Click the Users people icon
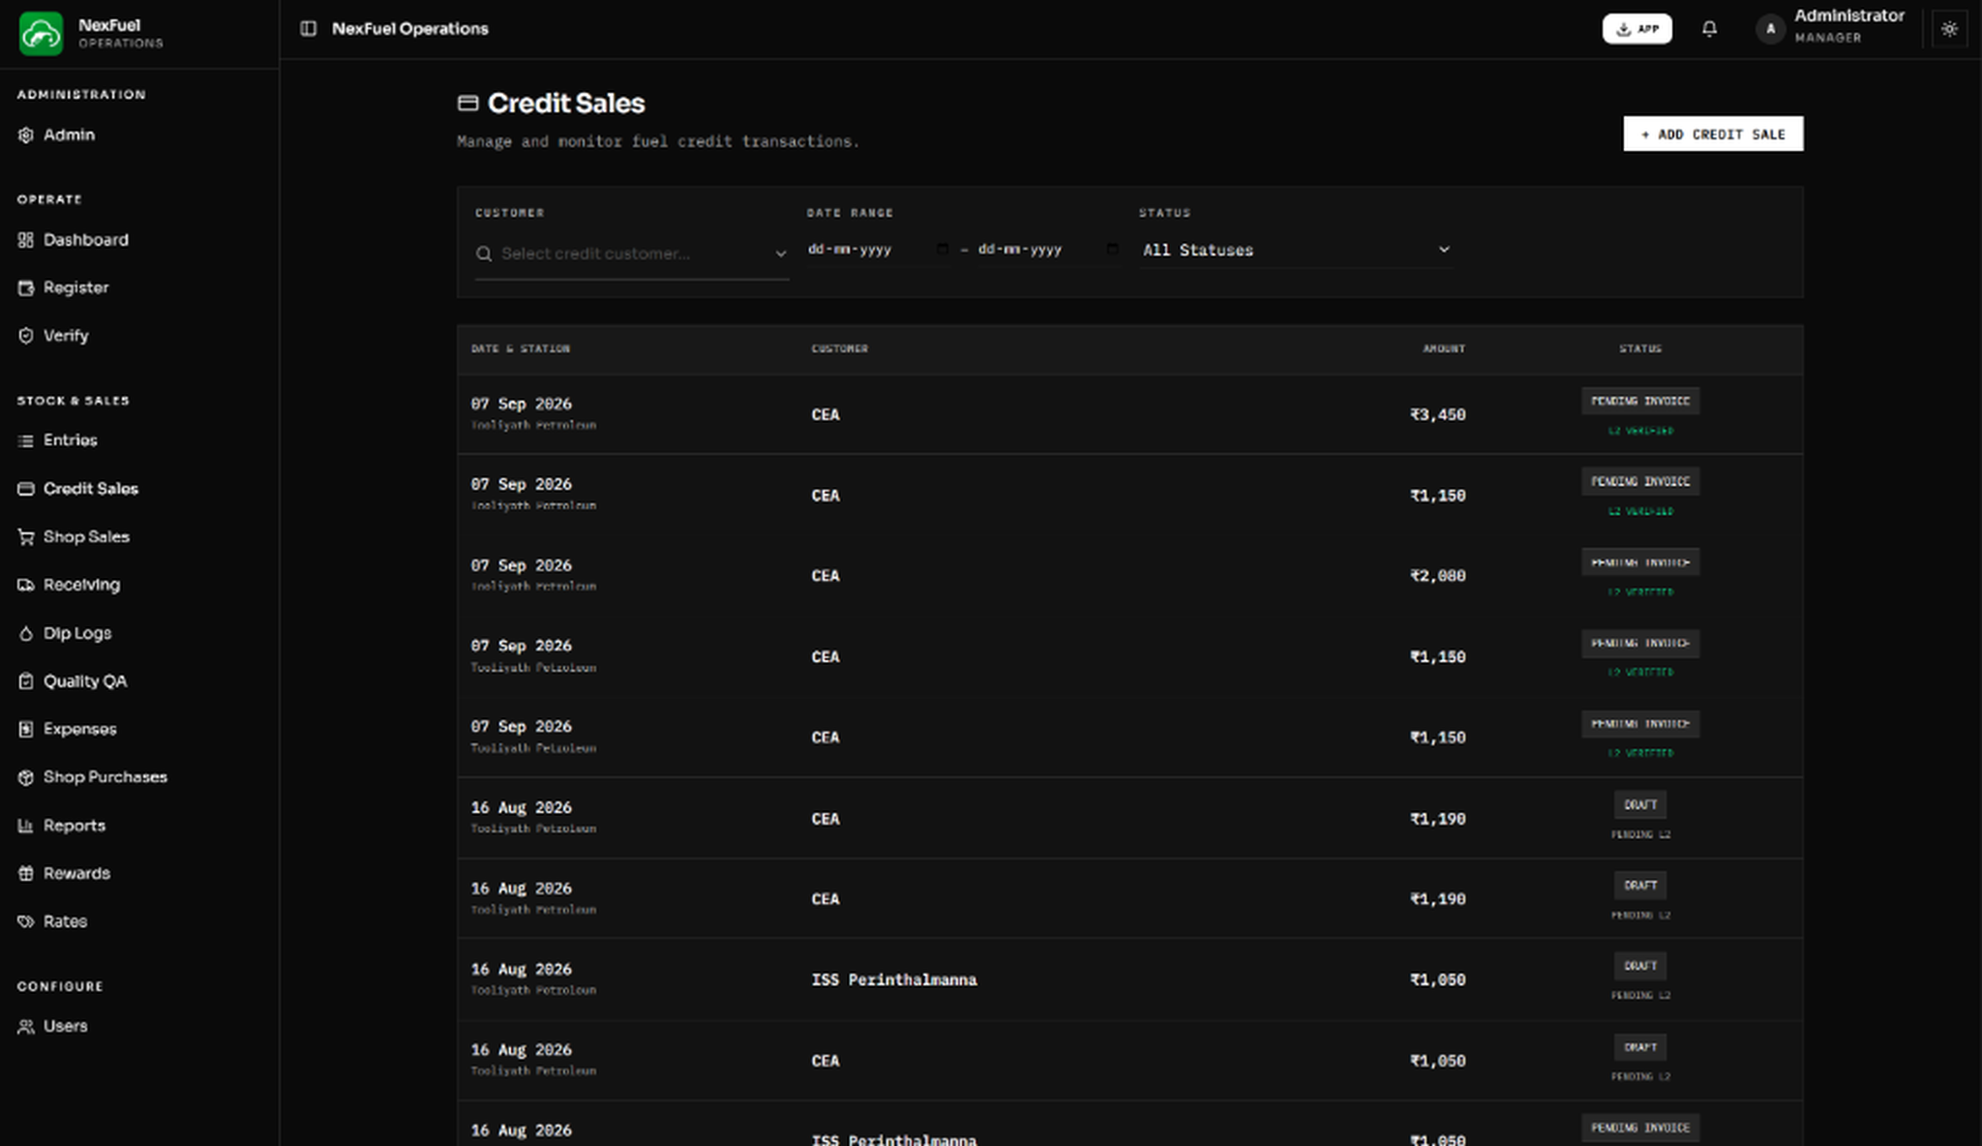 [x=26, y=1026]
